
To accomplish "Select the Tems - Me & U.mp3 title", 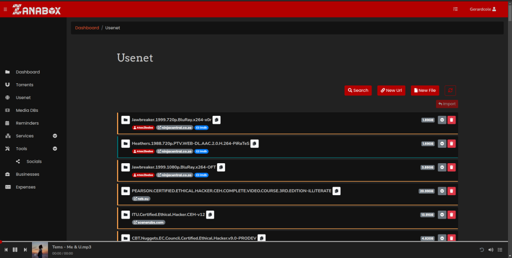I will pyautogui.click(x=72, y=247).
